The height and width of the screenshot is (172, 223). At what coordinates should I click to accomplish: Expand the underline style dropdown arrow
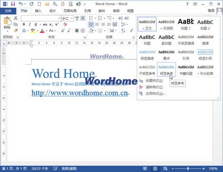40,25
